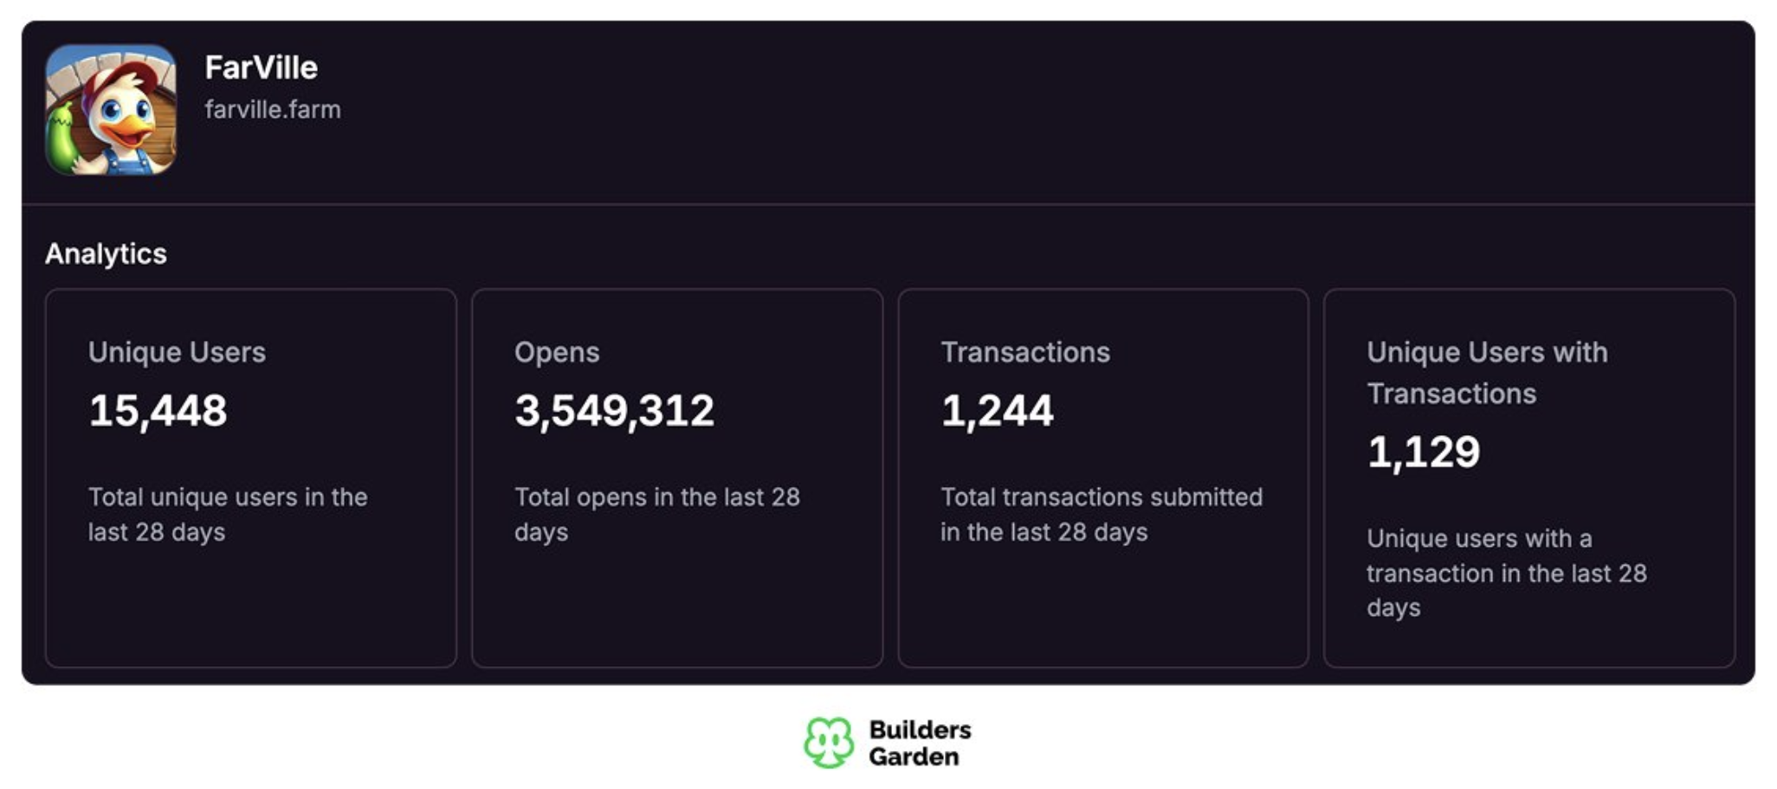The width and height of the screenshot is (1777, 789).
Task: Click the 1,129 transacting users number
Action: [x=1424, y=452]
